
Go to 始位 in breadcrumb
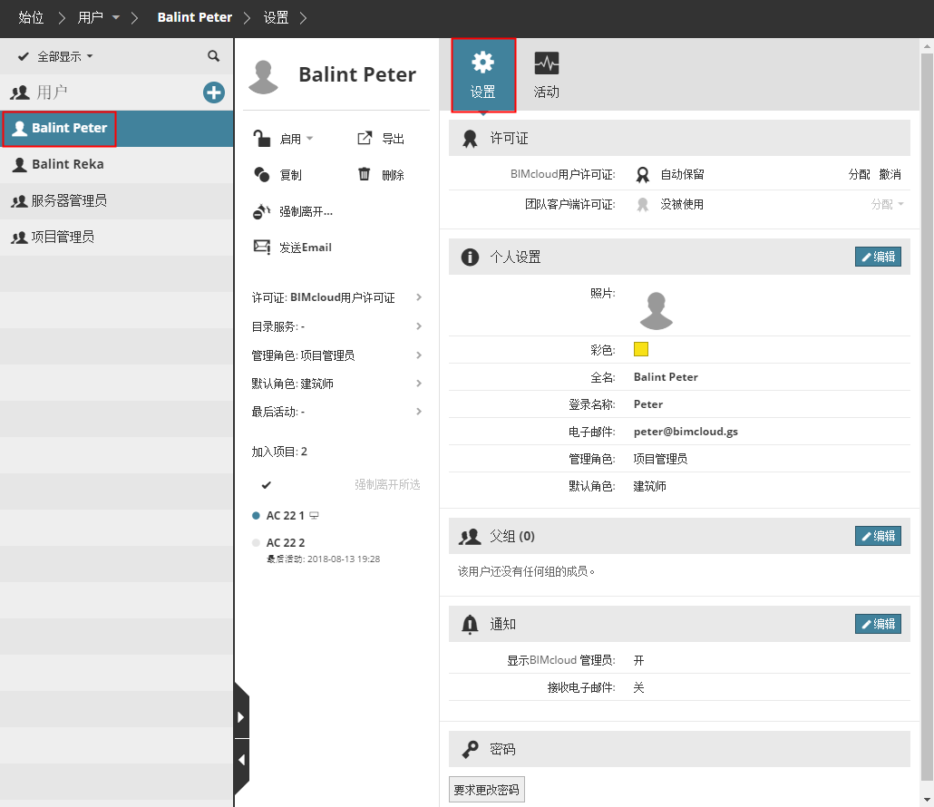pos(31,17)
